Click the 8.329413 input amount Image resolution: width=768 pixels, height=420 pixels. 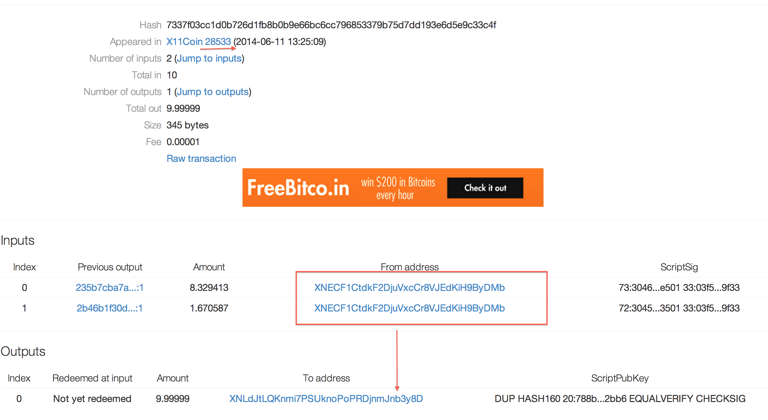[209, 287]
